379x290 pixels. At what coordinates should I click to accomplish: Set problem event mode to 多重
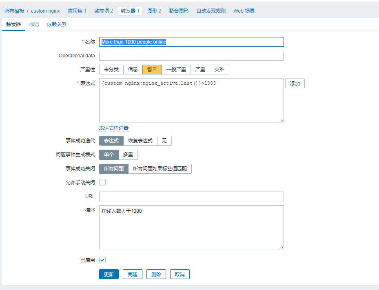point(128,155)
